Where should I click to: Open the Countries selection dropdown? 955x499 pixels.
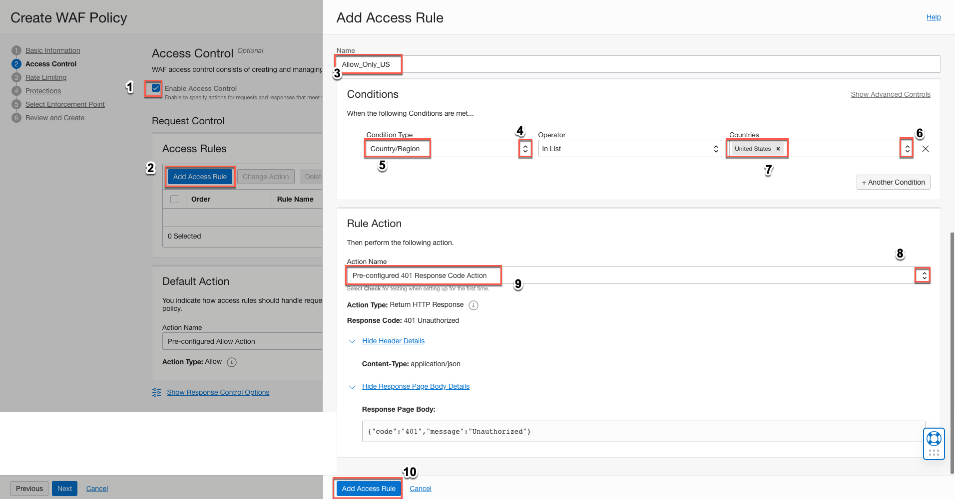(x=906, y=148)
